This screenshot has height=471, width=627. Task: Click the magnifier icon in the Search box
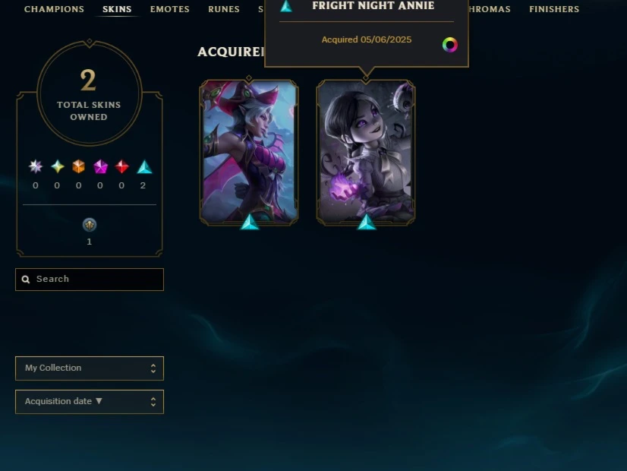(x=26, y=280)
